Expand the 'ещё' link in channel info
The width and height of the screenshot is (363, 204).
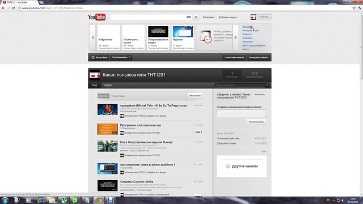[264, 151]
